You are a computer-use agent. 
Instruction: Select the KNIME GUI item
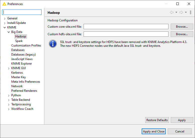19,68
